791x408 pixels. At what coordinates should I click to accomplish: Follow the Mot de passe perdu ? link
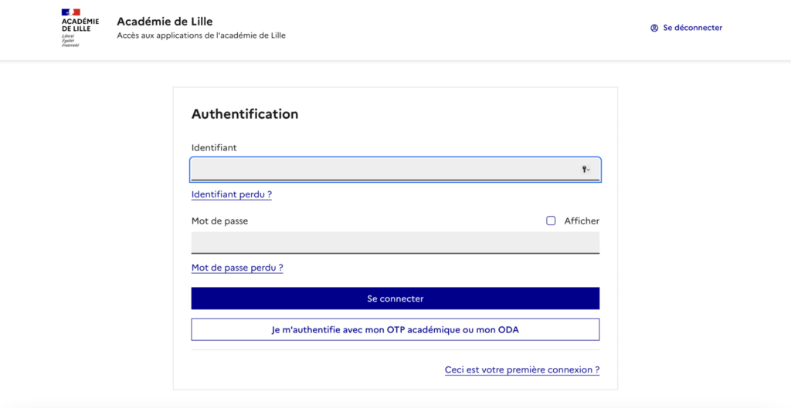[237, 268]
